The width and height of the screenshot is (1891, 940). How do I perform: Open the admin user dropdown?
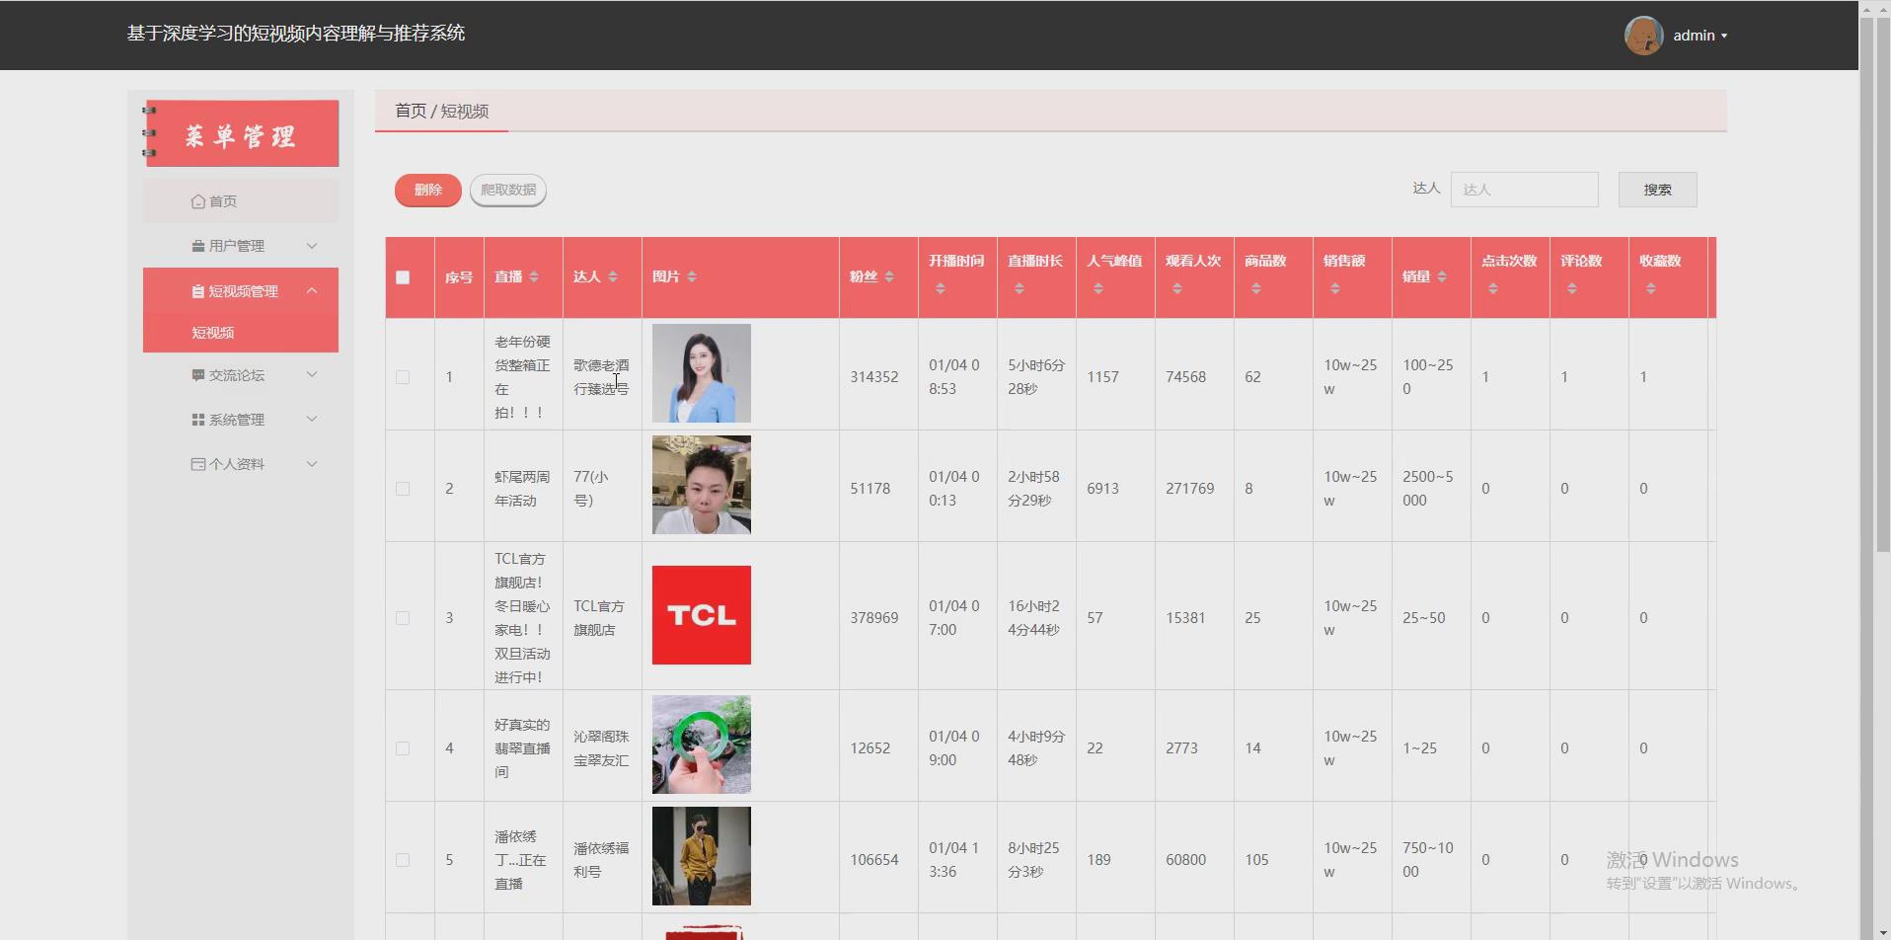click(1700, 36)
